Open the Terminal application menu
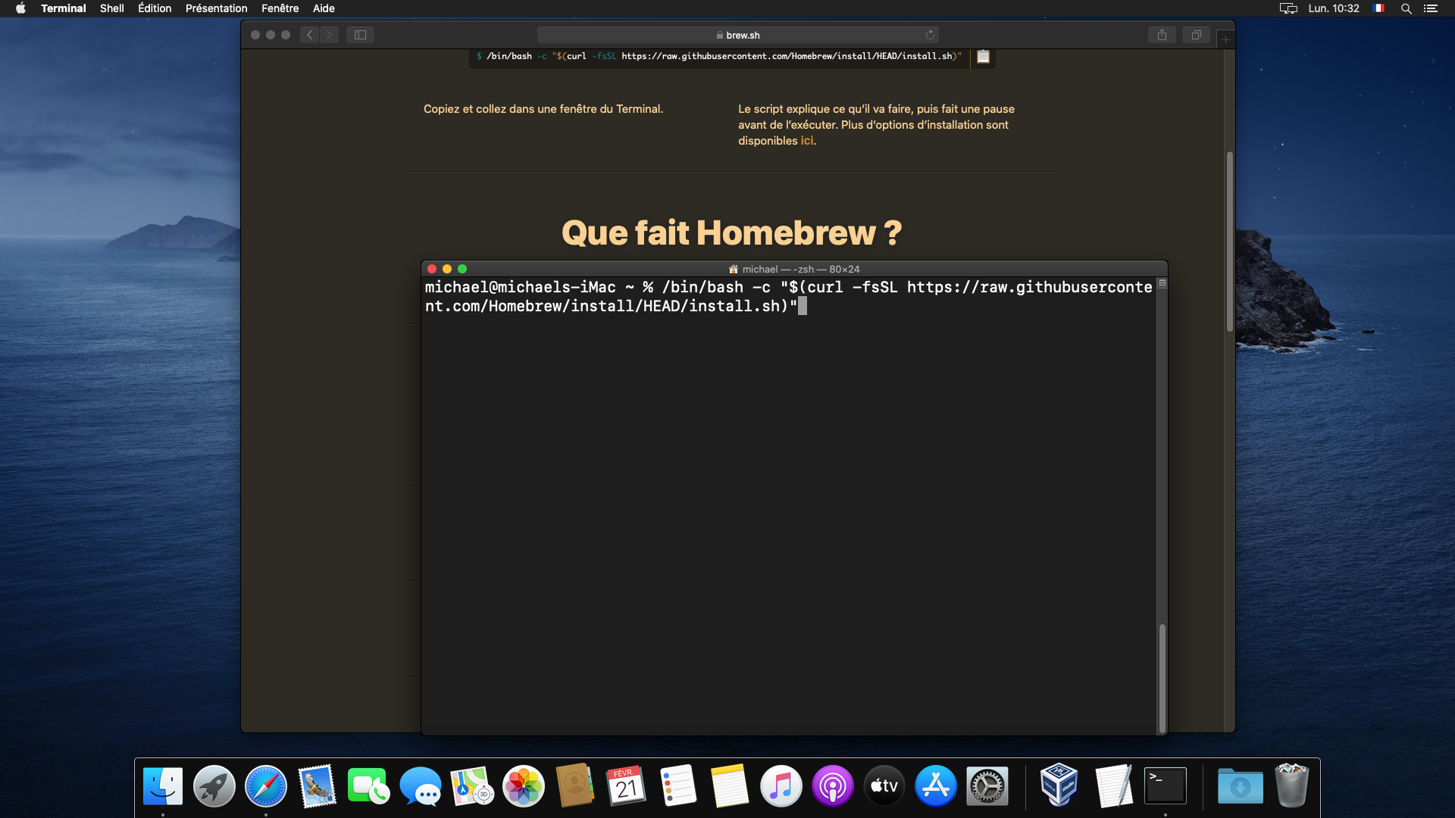The height and width of the screenshot is (818, 1455). click(x=63, y=8)
